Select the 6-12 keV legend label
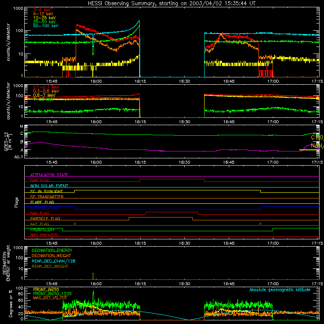This screenshot has width=324, height=324. (43, 14)
